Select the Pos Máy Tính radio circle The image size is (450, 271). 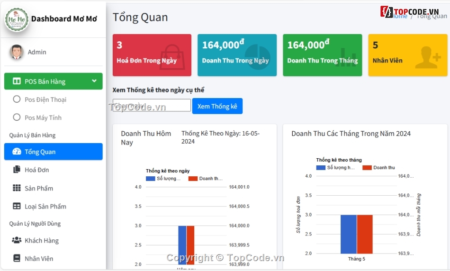pos(17,117)
